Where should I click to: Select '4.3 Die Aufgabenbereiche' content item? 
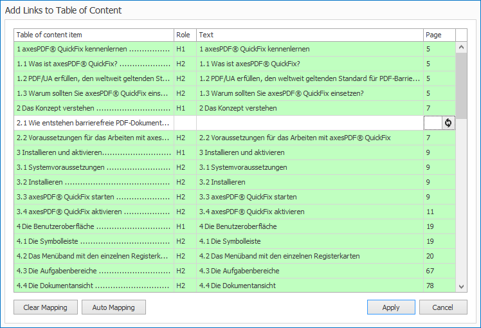(x=94, y=271)
